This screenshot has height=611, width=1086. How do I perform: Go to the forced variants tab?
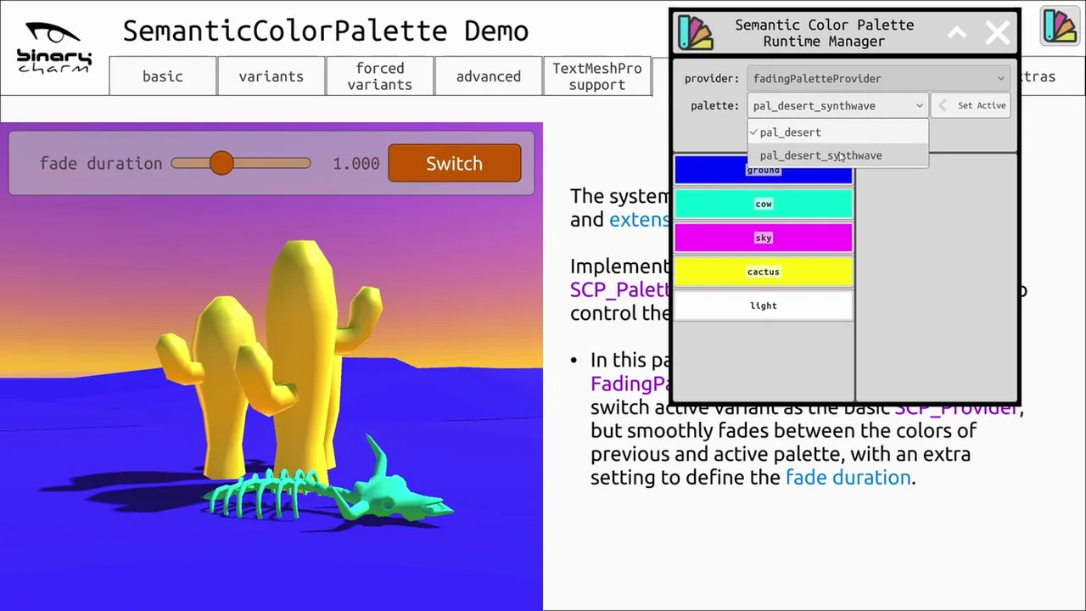click(379, 76)
